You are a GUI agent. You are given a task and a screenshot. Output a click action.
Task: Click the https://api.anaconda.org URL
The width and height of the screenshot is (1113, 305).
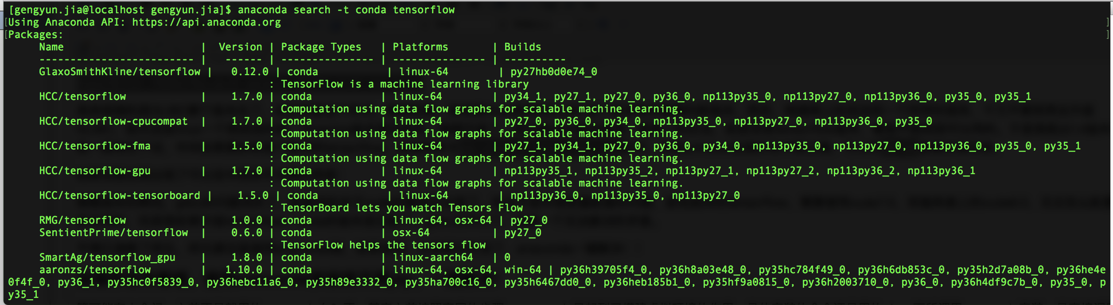[206, 22]
